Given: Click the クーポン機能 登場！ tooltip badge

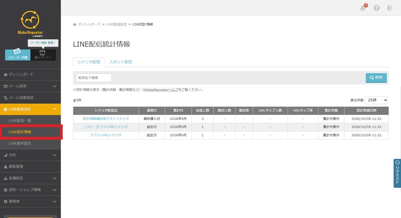Looking at the screenshot, I should click(x=43, y=43).
